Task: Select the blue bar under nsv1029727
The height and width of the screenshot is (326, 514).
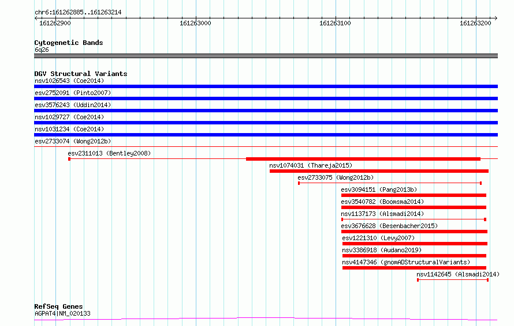Action: (x=266, y=123)
